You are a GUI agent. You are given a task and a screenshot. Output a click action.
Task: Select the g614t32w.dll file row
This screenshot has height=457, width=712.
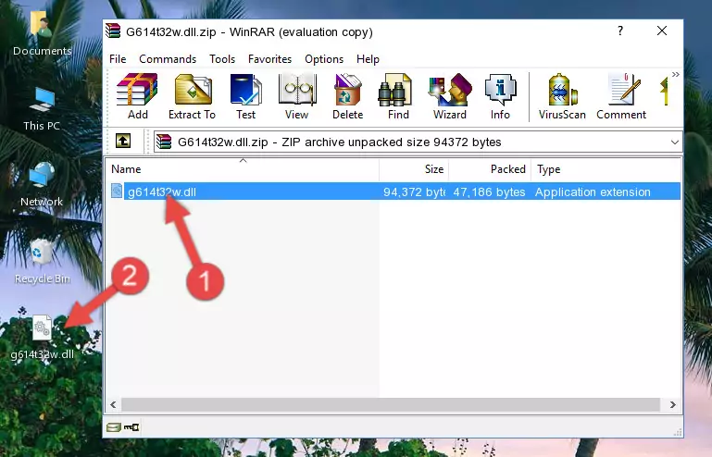[x=393, y=191]
